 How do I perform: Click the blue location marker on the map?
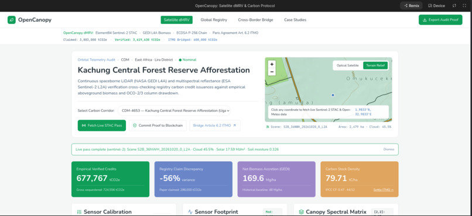pyautogui.click(x=333, y=95)
